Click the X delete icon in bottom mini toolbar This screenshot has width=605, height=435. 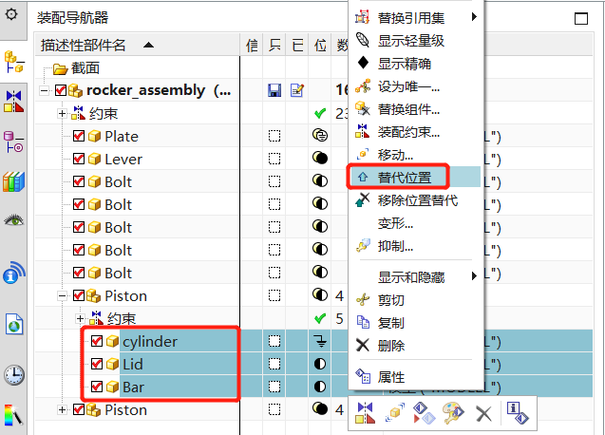483,412
